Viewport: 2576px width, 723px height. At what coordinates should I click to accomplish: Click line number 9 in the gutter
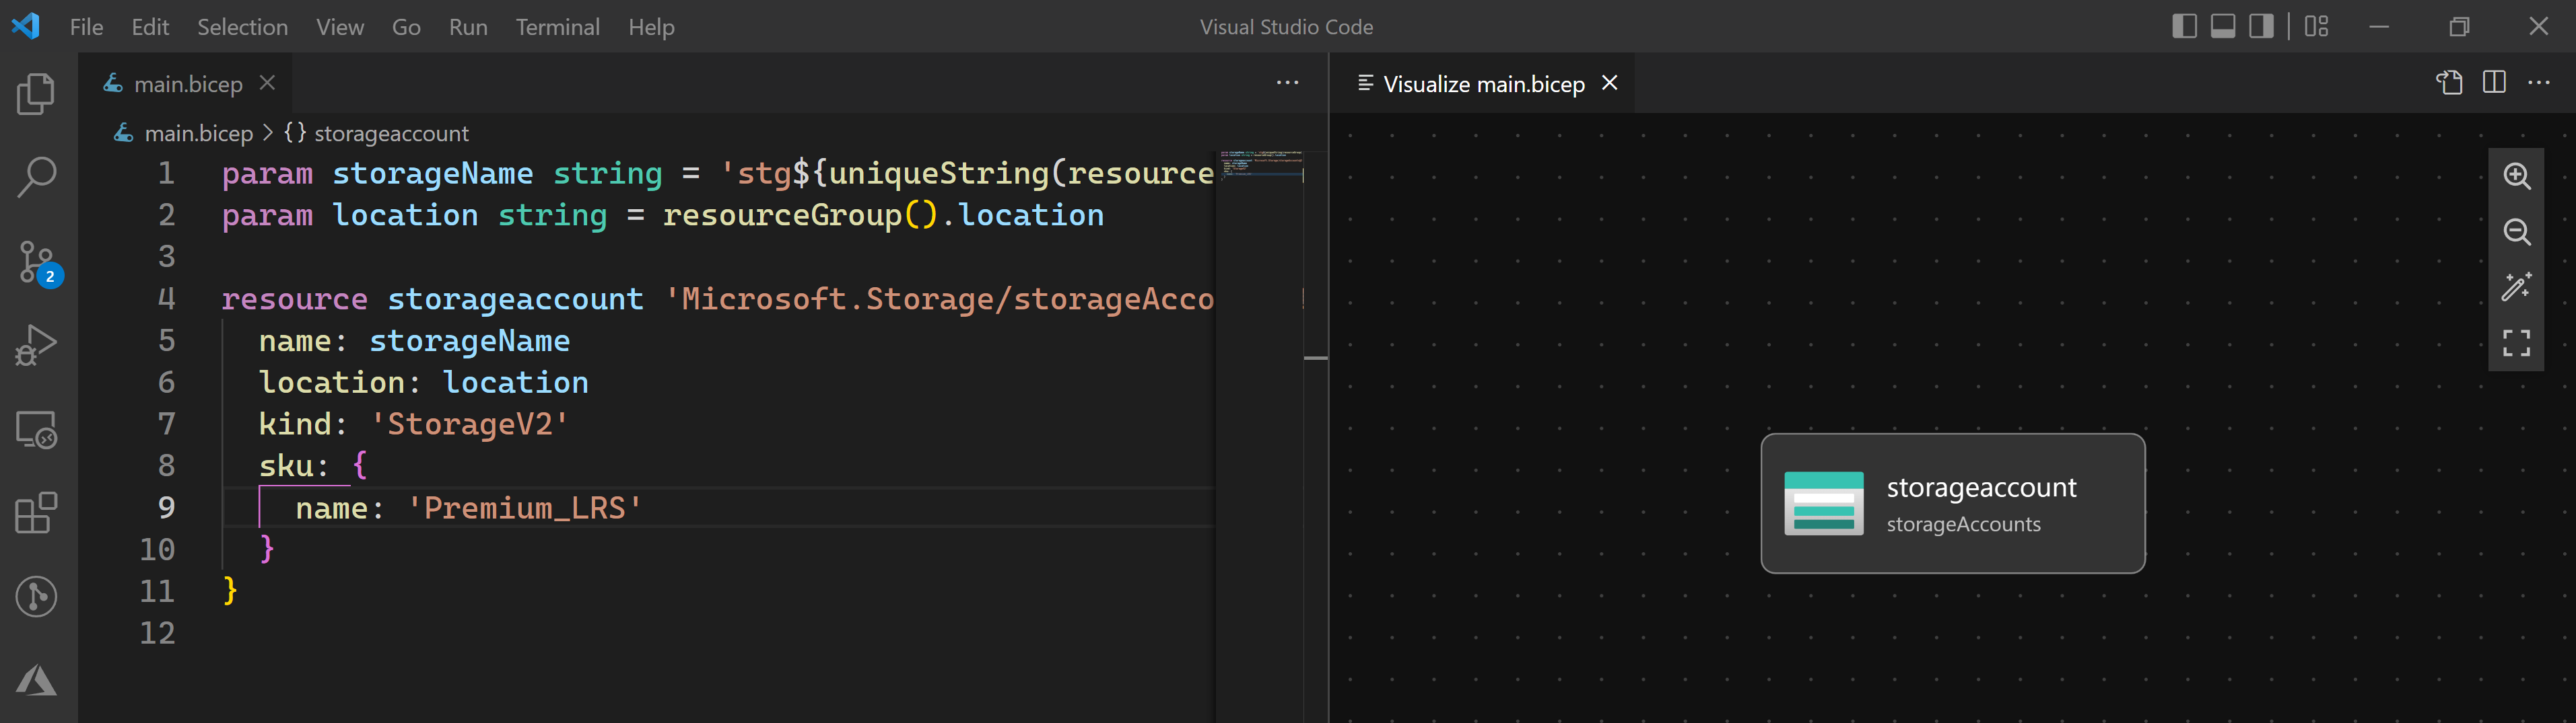(x=166, y=507)
